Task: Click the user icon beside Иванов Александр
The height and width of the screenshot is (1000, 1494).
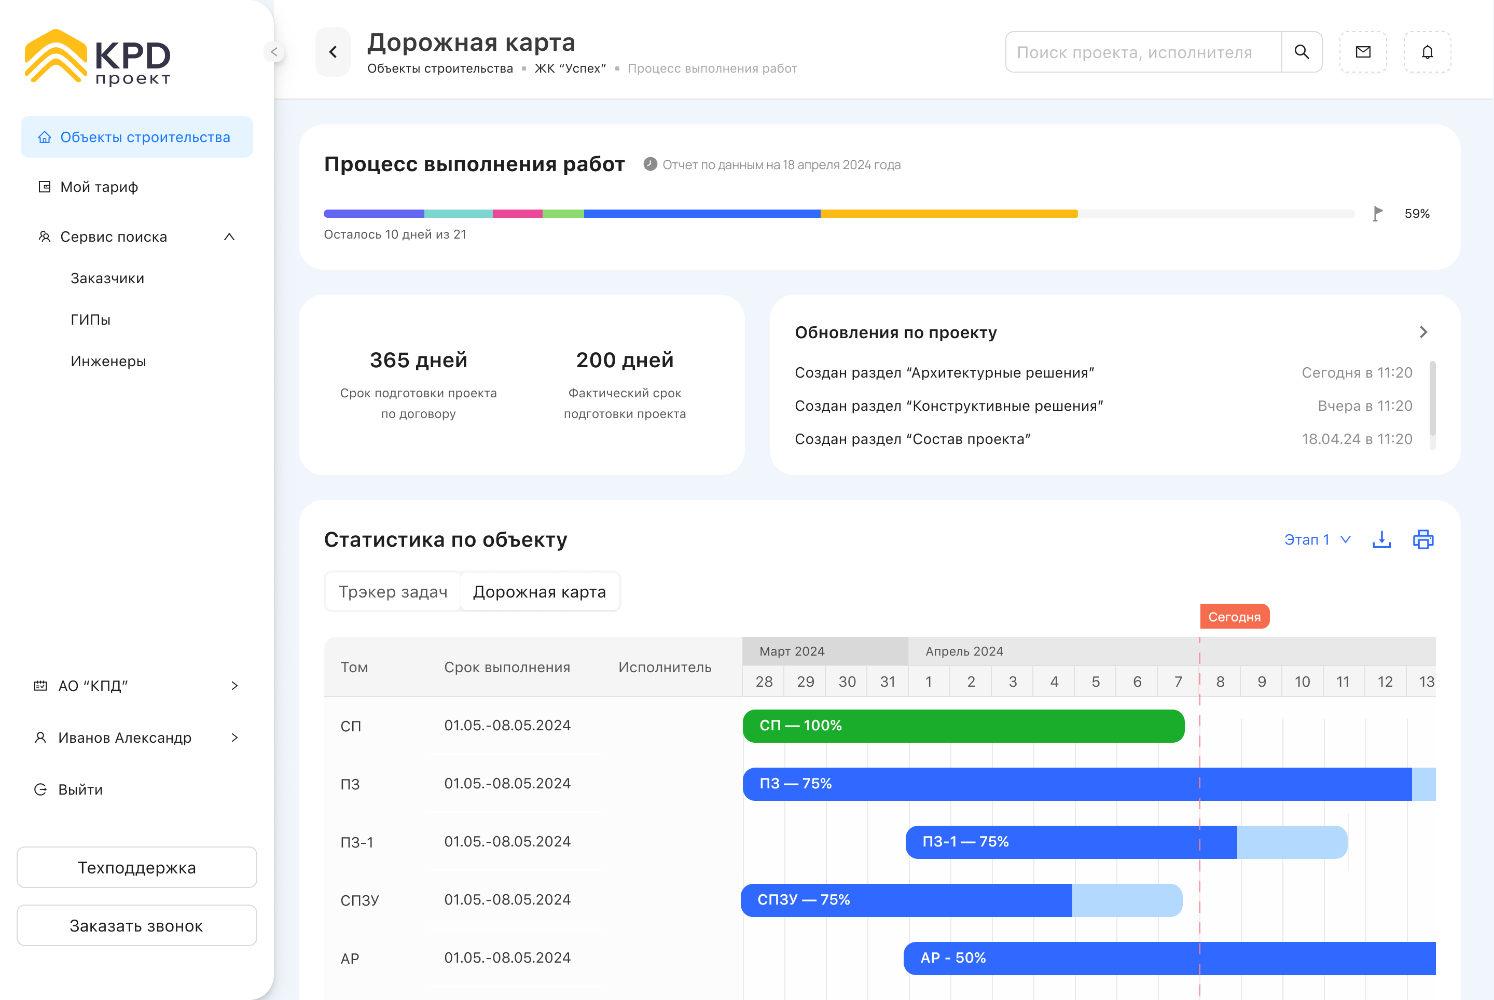Action: coord(40,738)
